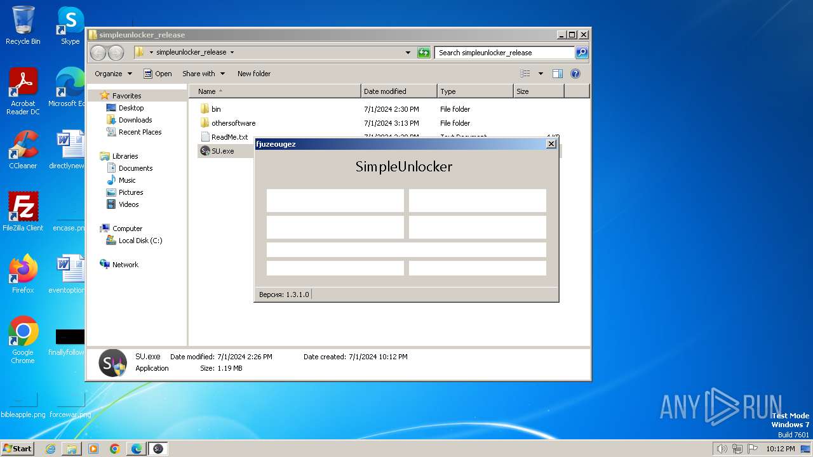Click the Open toolbar button
Viewport: 813px width, 457px height.
[x=158, y=74]
